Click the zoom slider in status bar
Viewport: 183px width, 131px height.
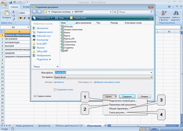[x=170, y=129]
